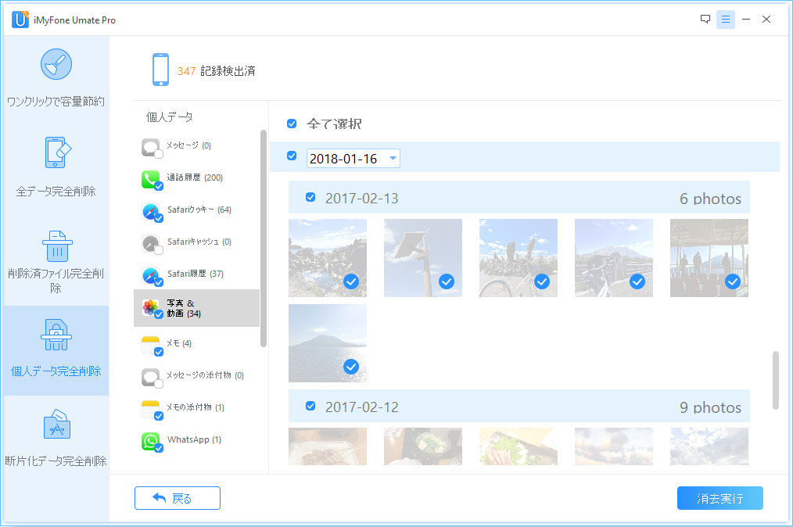Select the Safariクッキー category icon
The height and width of the screenshot is (527, 793).
152,210
